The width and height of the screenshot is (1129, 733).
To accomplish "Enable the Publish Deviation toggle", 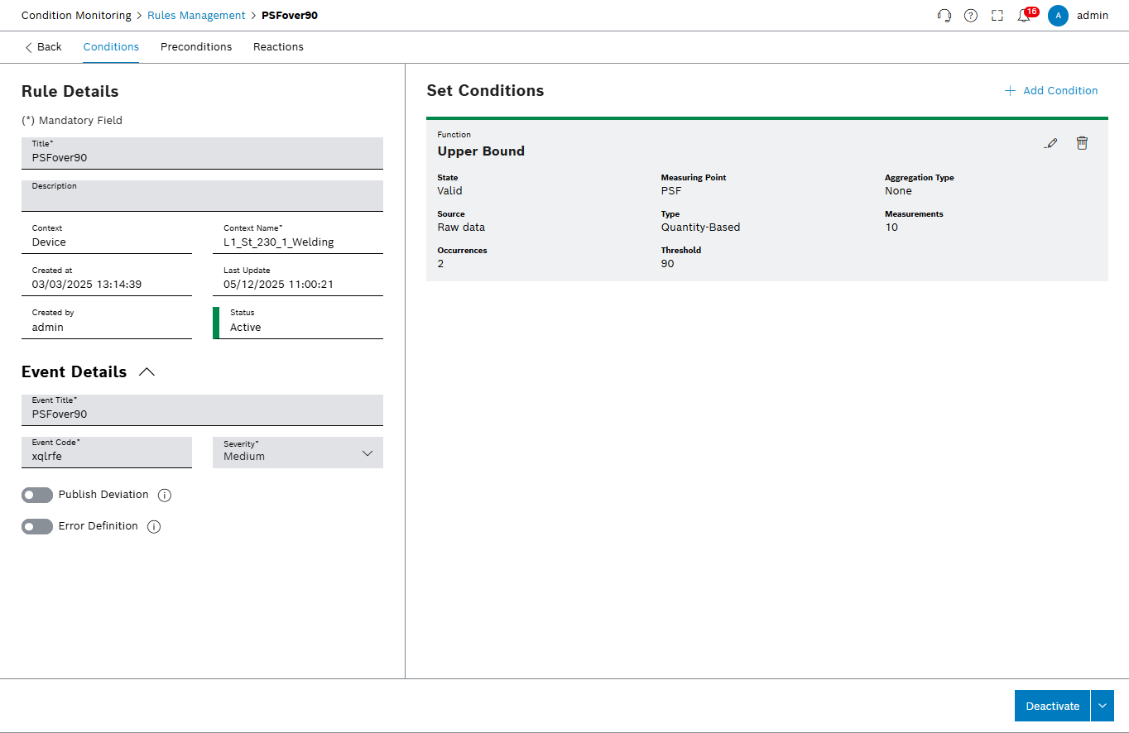I will click(37, 495).
